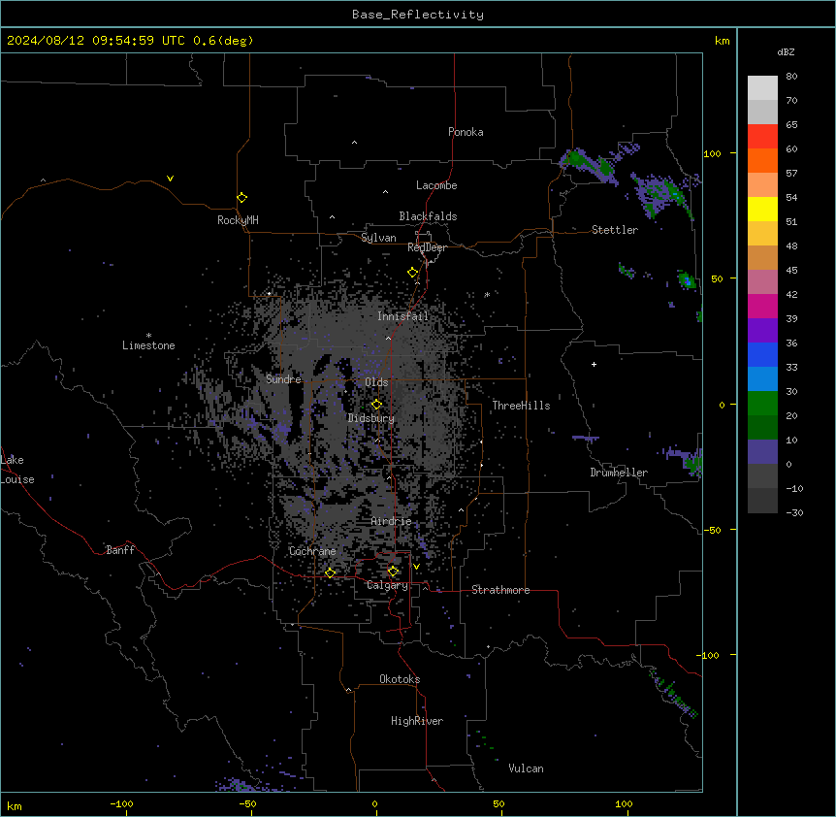Click the Ponoka city label
Screen dimensions: 836x817
coord(466,132)
